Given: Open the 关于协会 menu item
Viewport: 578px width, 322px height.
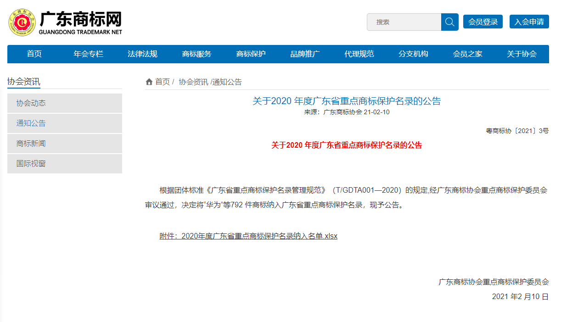Looking at the screenshot, I should (522, 54).
